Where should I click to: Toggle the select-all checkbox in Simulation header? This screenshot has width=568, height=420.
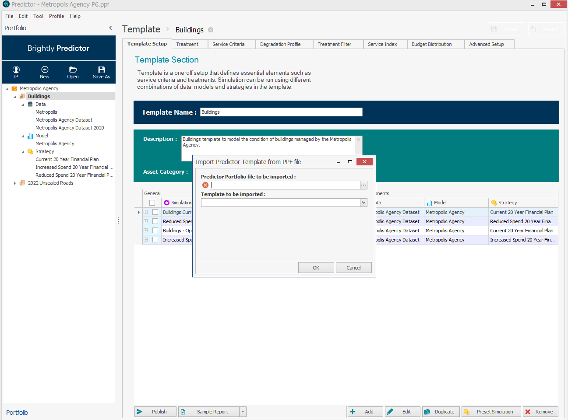point(152,203)
